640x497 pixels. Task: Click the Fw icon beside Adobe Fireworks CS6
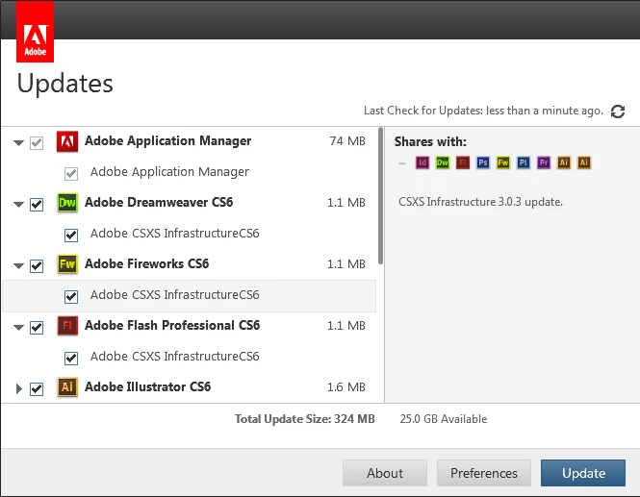click(67, 264)
